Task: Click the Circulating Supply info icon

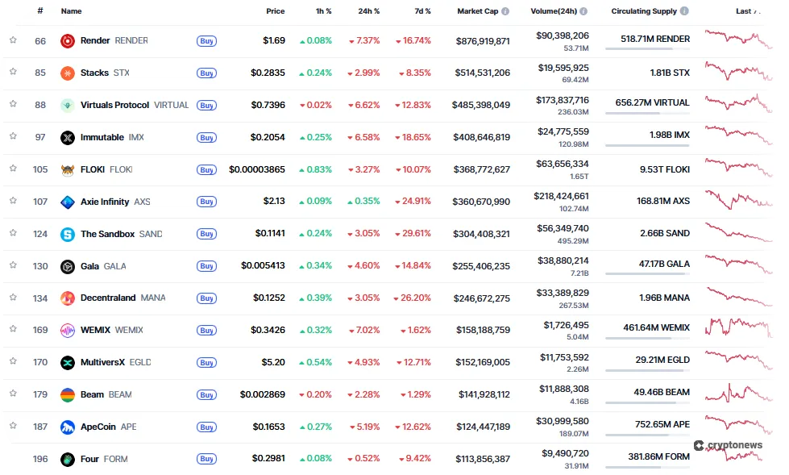Action: pyautogui.click(x=684, y=11)
